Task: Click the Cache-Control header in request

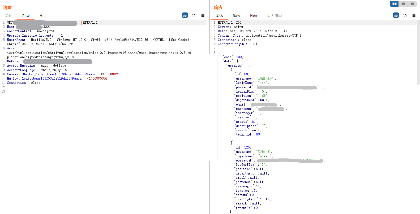Action: [30, 31]
